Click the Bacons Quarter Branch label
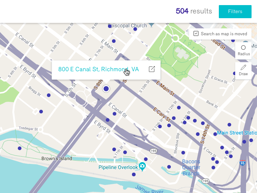Viewport: 257px width, 193px height. pos(191,168)
